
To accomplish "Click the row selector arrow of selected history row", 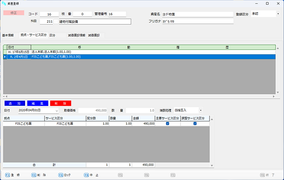I will point(5,57).
